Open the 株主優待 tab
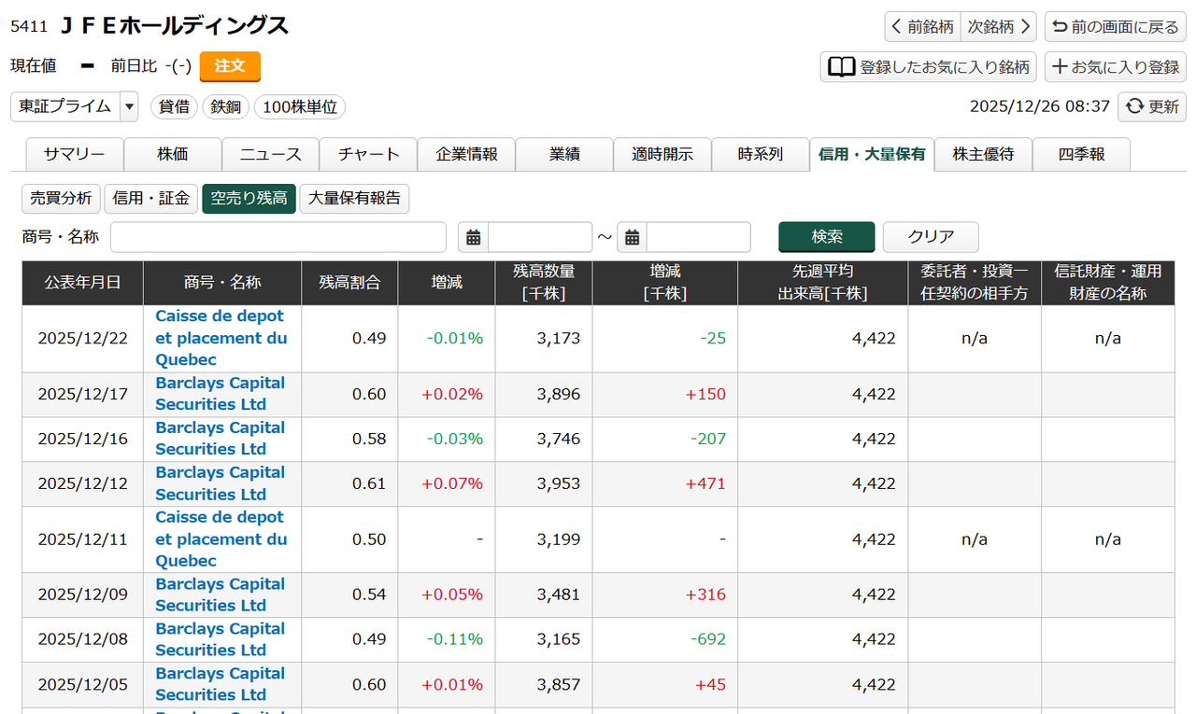 (983, 155)
